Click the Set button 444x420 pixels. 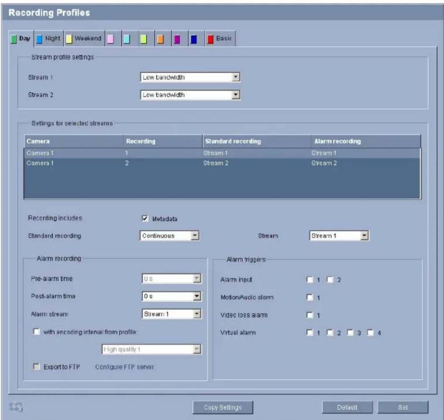coord(403,407)
